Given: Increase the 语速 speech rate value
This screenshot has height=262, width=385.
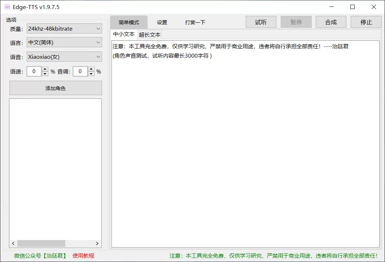Looking at the screenshot, I should [45, 69].
